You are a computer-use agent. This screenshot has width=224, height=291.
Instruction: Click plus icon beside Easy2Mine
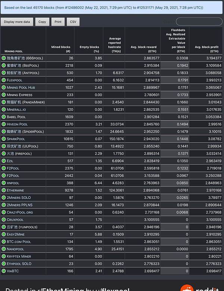(x=4, y=234)
